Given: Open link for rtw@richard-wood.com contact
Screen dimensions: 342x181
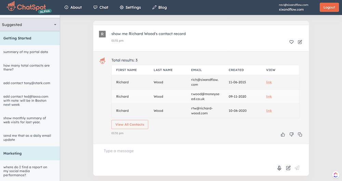Looking at the screenshot, I should [x=269, y=111].
